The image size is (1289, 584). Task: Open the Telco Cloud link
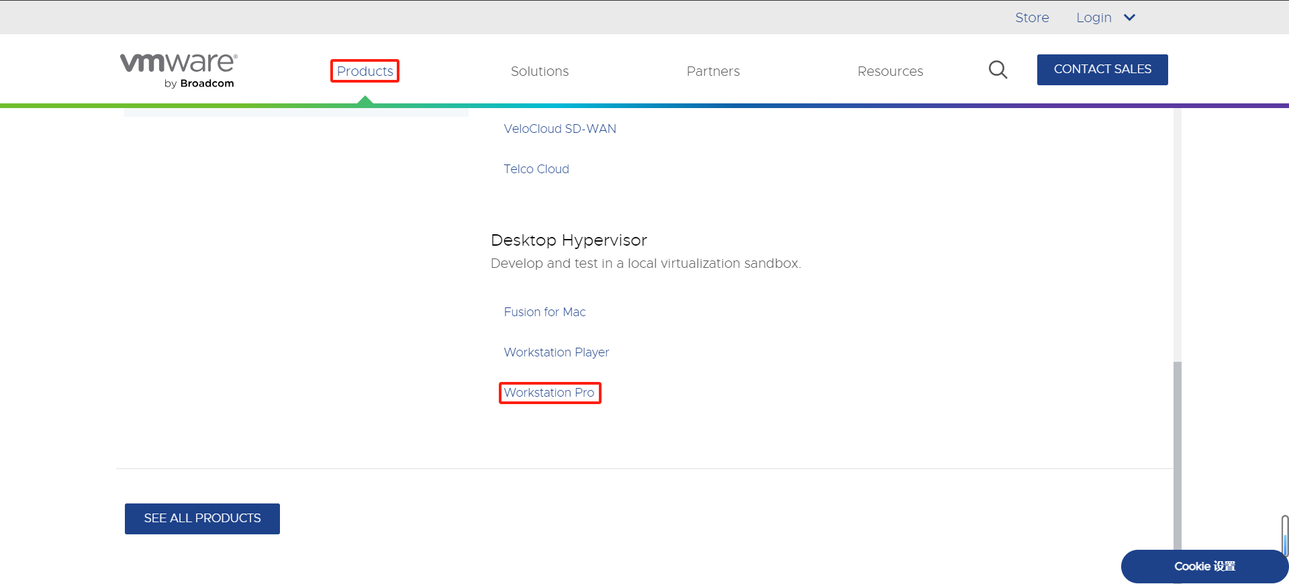[536, 169]
